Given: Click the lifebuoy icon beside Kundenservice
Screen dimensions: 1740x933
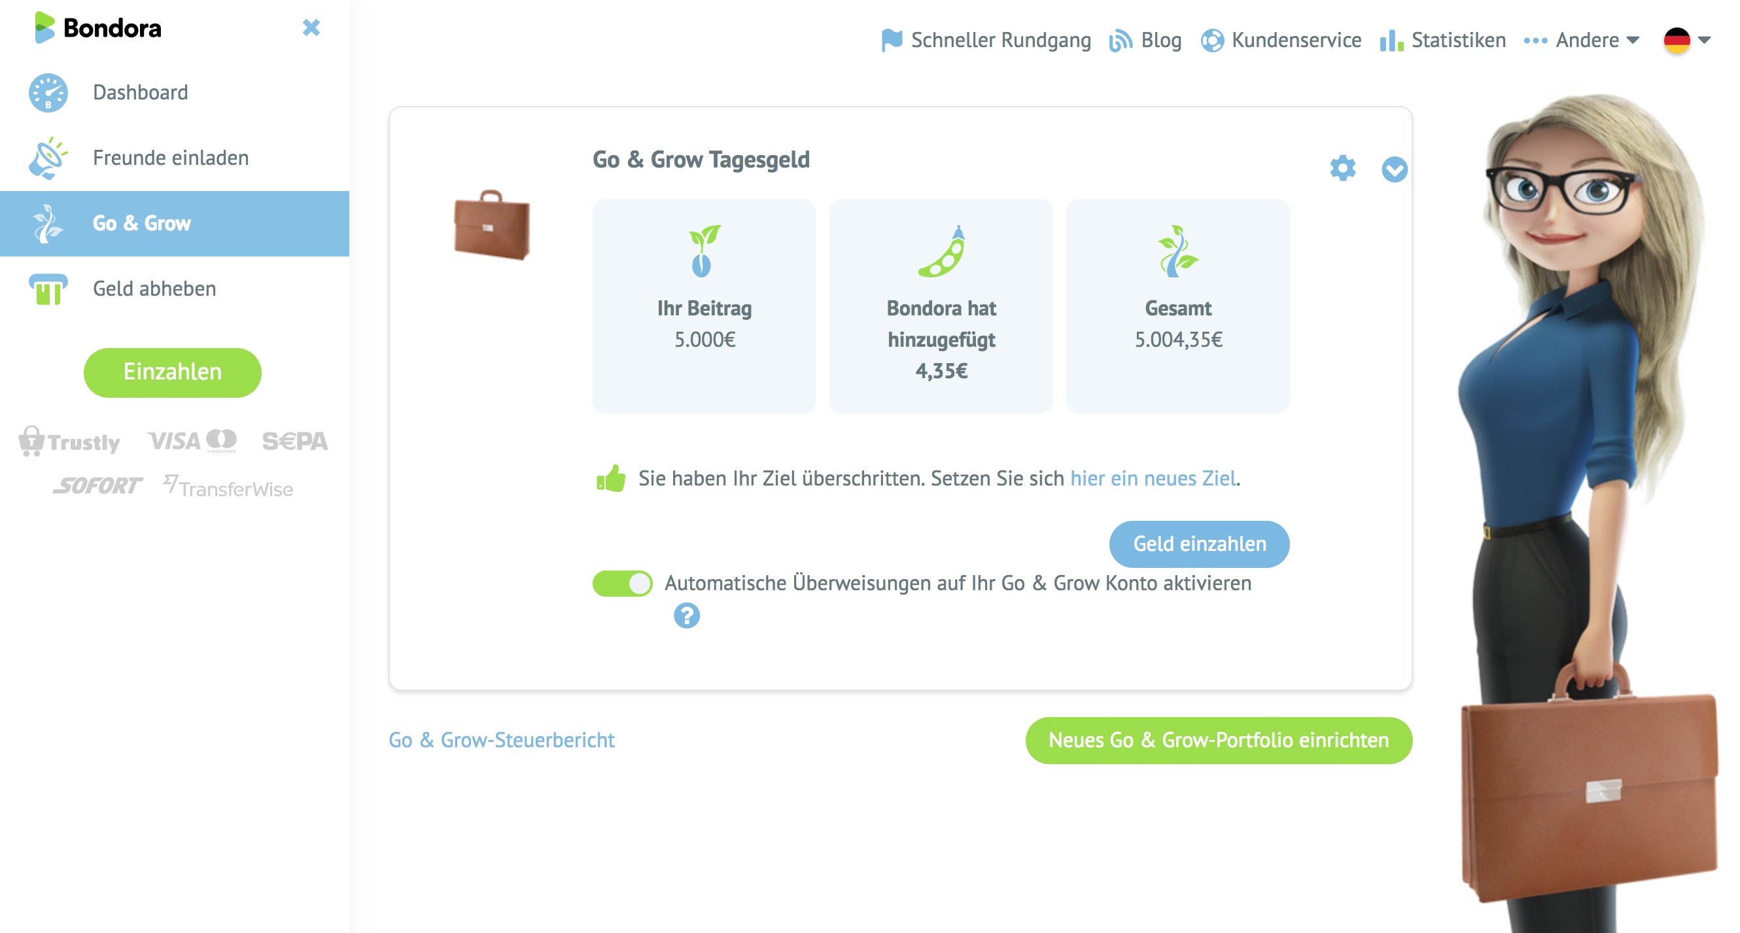Looking at the screenshot, I should point(1211,41).
